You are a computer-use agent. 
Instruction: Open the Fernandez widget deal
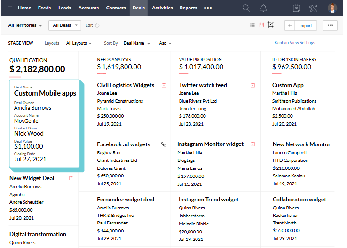coord(126,200)
